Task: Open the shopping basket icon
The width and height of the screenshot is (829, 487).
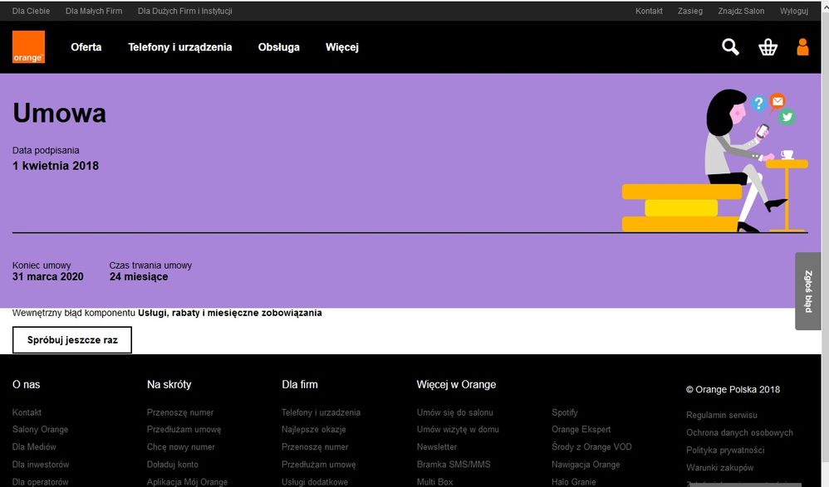Action: click(x=768, y=47)
